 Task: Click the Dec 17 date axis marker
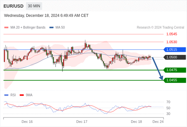[82, 122]
